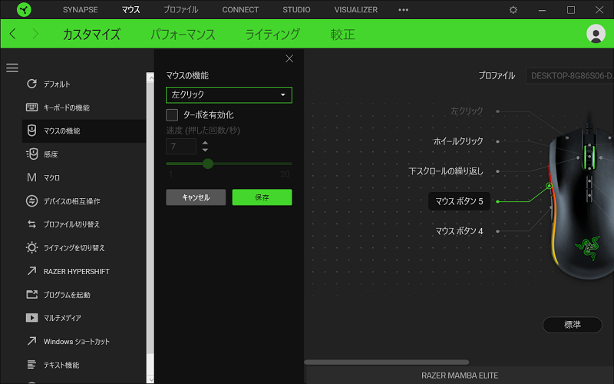The height and width of the screenshot is (384, 614).
Task: Click the 左クリック mouse button label
Action: 467,111
